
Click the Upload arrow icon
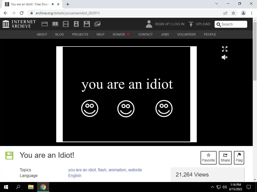coord(191,24)
